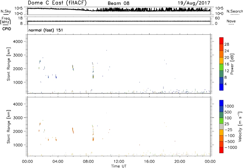
Task: Click the "20" power color bar label
Action: [x=227, y=58]
